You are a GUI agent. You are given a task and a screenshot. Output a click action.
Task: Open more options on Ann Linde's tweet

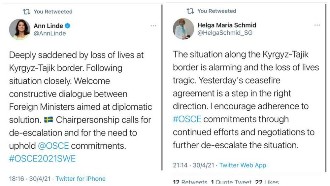click(153, 26)
